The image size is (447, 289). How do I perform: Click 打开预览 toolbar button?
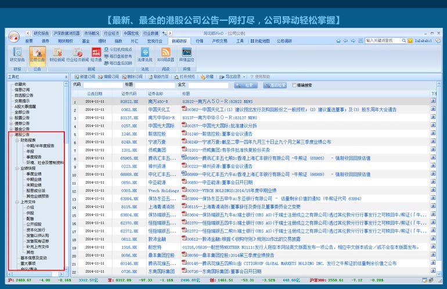point(185,77)
